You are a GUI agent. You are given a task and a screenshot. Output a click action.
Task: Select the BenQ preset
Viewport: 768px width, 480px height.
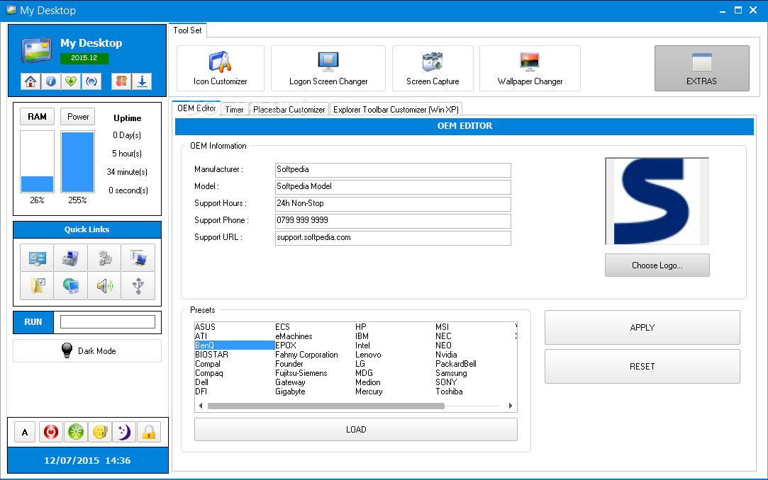(205, 345)
